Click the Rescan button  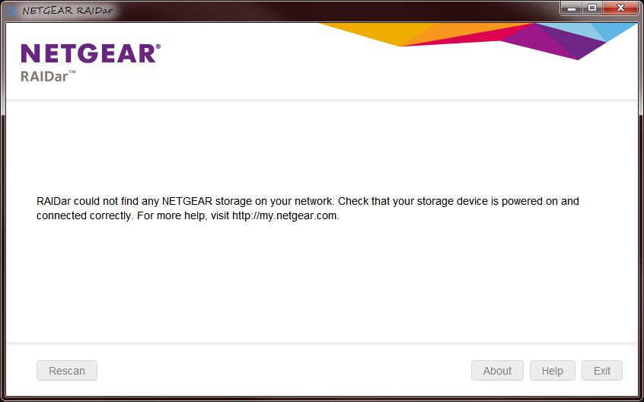tap(67, 370)
